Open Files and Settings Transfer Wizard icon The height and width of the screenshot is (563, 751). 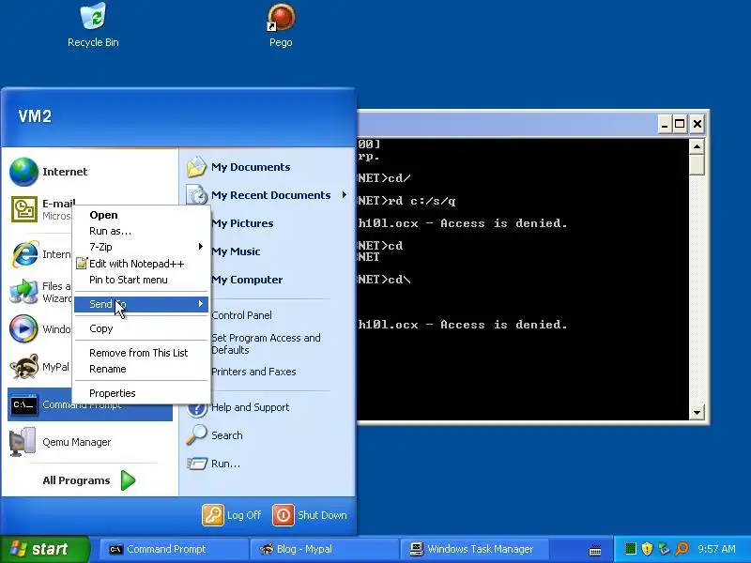tap(23, 292)
